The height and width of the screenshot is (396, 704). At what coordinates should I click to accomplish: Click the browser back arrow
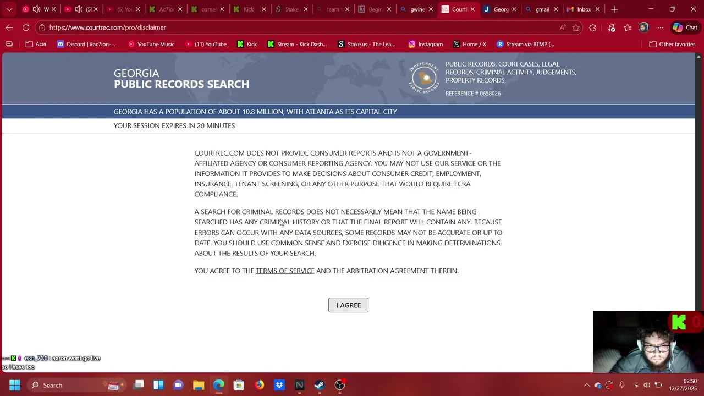(9, 28)
